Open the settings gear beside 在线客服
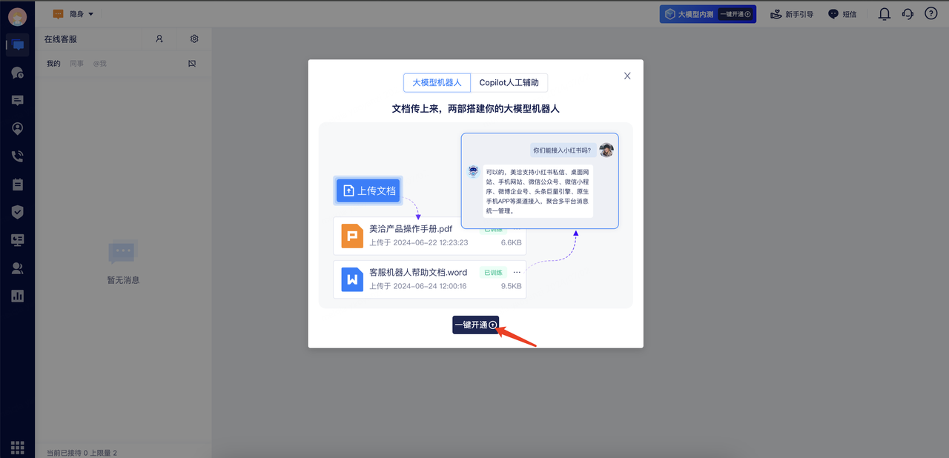949x458 pixels. 194,39
